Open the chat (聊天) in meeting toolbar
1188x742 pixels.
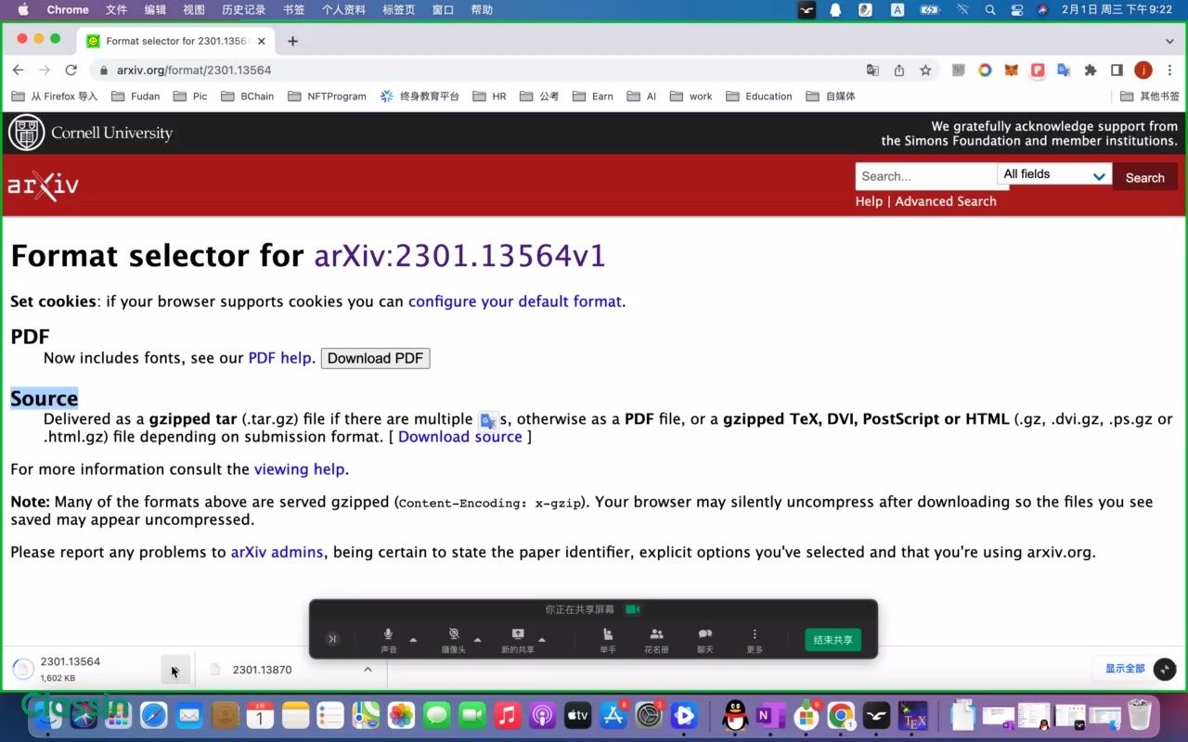click(x=705, y=638)
